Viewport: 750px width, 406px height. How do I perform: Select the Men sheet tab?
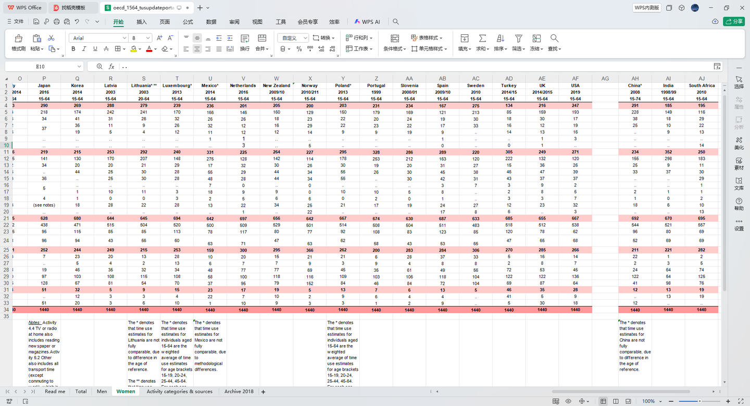tap(102, 391)
